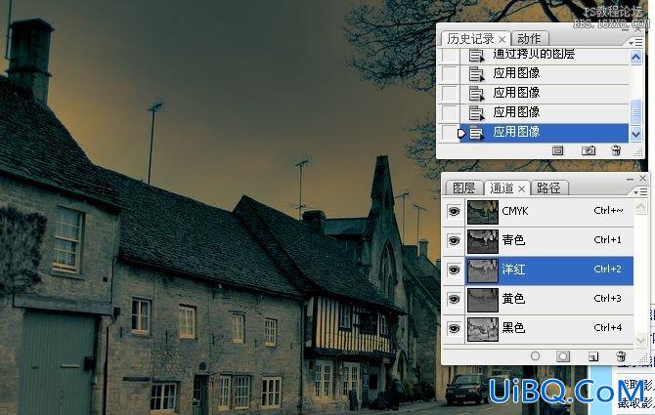655x415 pixels.
Task: Switch to the 动作 tab
Action: pyautogui.click(x=529, y=39)
